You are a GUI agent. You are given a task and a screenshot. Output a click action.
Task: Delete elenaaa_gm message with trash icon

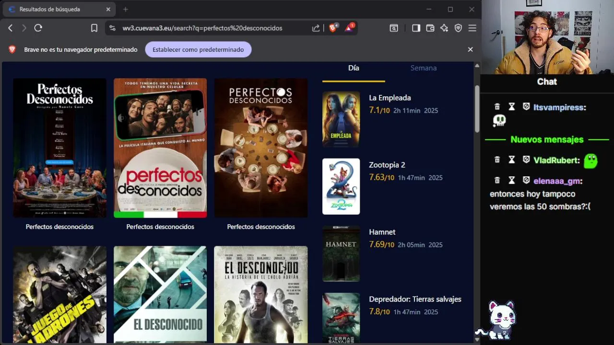pyautogui.click(x=497, y=181)
